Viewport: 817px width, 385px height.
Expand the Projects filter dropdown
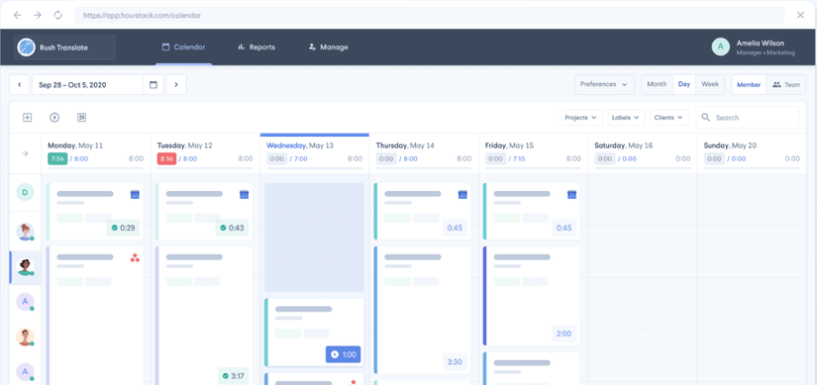point(581,118)
